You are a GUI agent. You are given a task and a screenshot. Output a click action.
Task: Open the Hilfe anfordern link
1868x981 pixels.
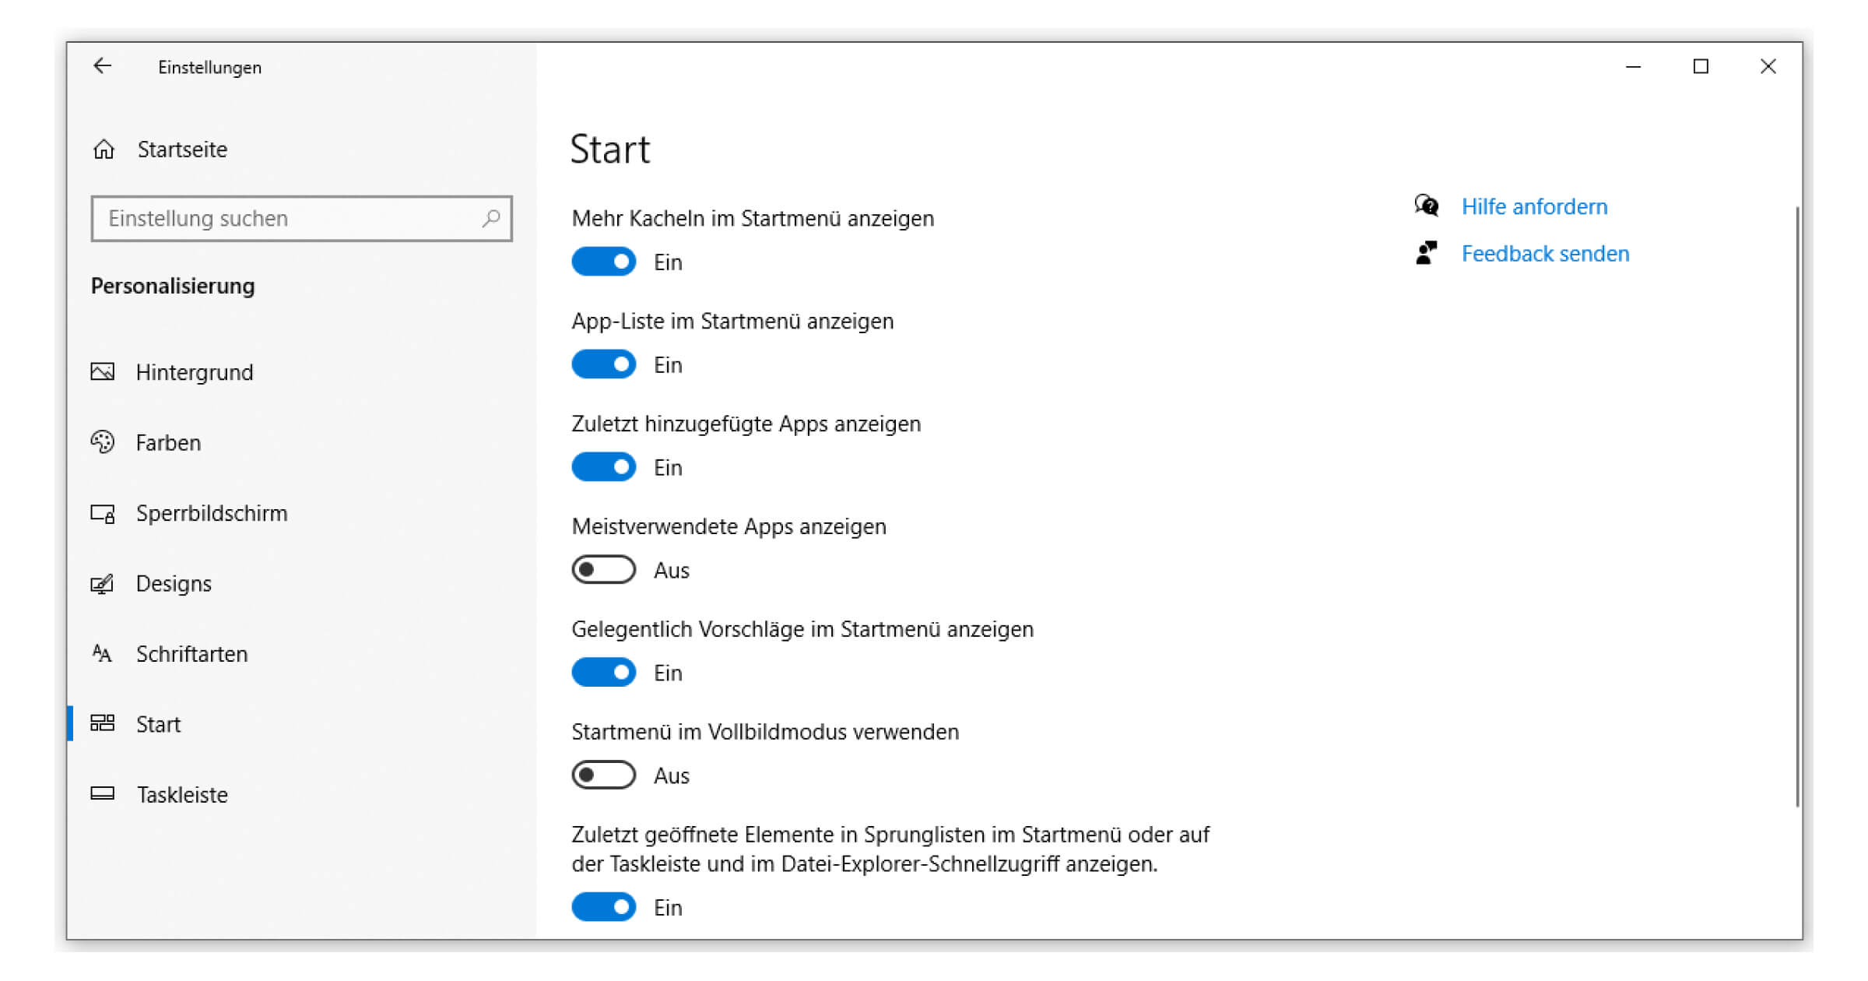coord(1534,206)
